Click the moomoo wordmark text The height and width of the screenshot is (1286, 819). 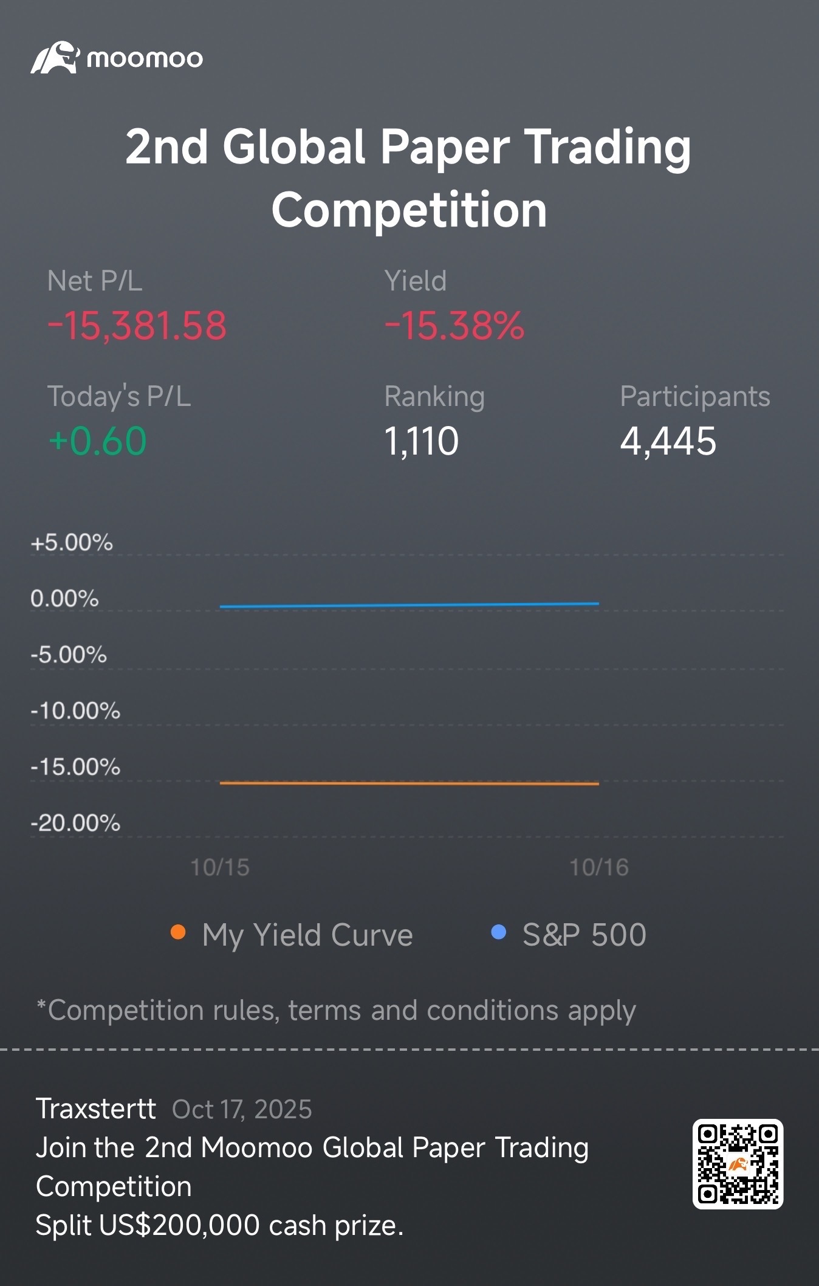pyautogui.click(x=145, y=59)
